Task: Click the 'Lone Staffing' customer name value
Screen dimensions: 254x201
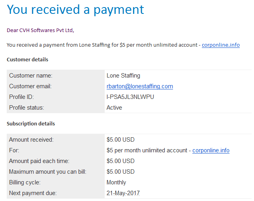Action: (123, 76)
